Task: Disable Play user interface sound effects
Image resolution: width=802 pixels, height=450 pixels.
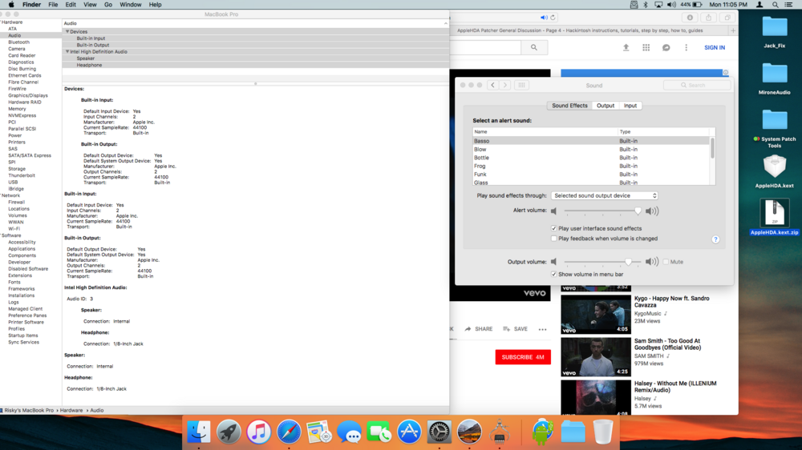Action: [x=553, y=228]
